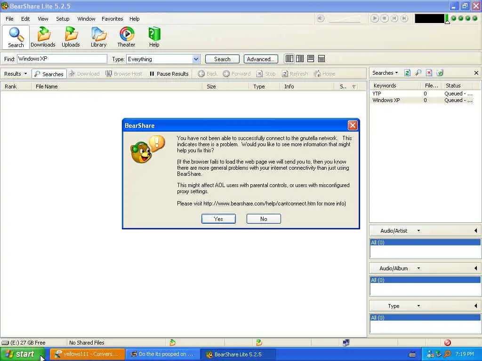The height and width of the screenshot is (361, 482).
Task: Collapse the Type filter panel arrow
Action: pyautogui.click(x=475, y=306)
